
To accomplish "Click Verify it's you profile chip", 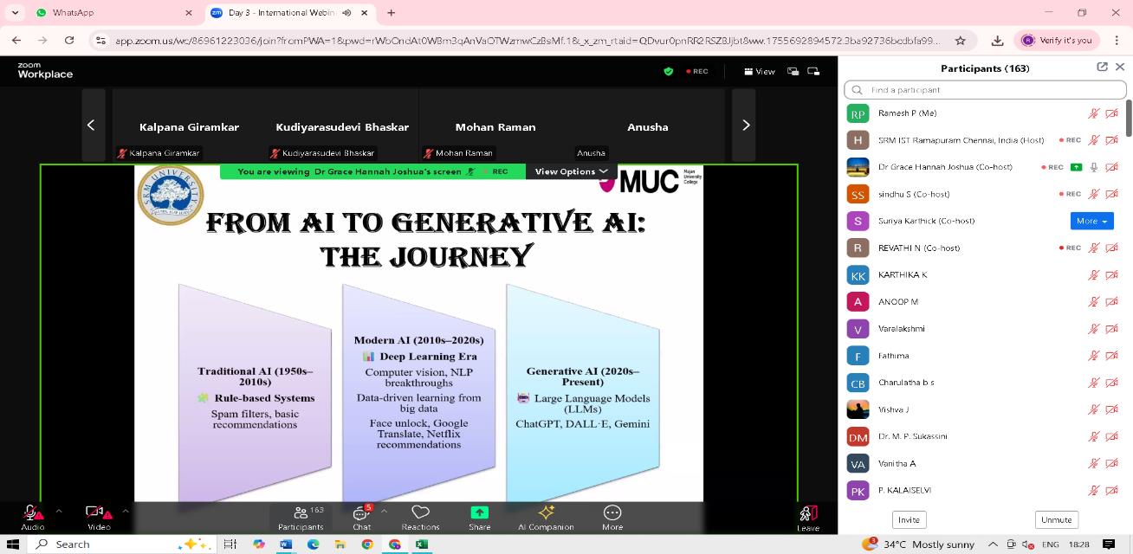I will point(1058,40).
